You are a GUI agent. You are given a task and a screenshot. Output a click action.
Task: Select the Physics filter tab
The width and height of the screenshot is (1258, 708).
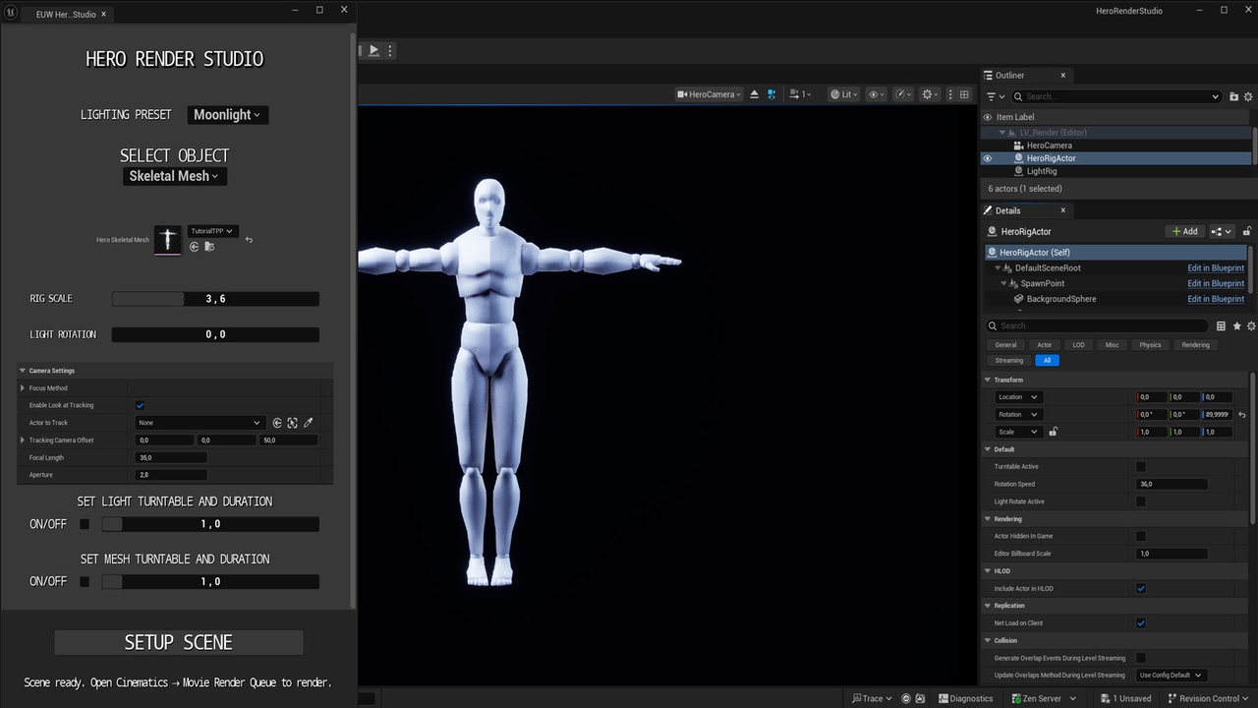point(1150,345)
